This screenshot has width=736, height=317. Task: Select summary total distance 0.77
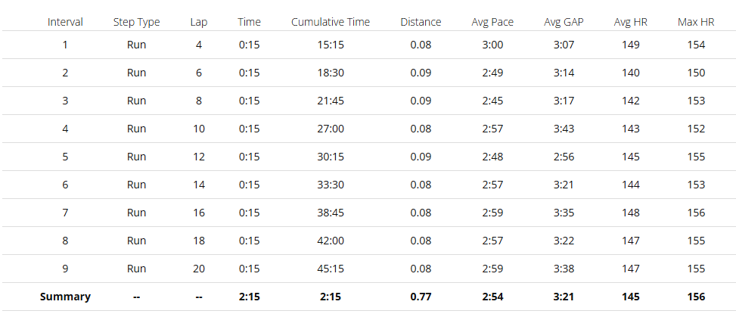pos(421,297)
